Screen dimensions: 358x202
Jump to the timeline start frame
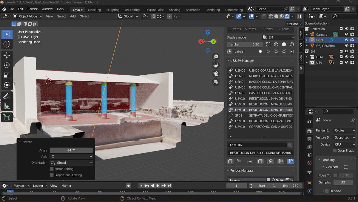pos(141,186)
